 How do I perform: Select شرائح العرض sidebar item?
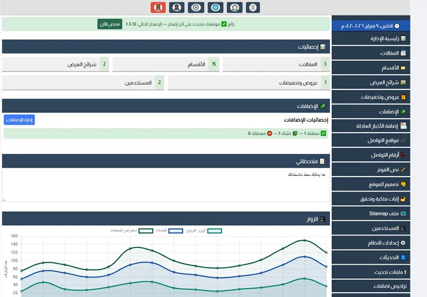pos(379,82)
